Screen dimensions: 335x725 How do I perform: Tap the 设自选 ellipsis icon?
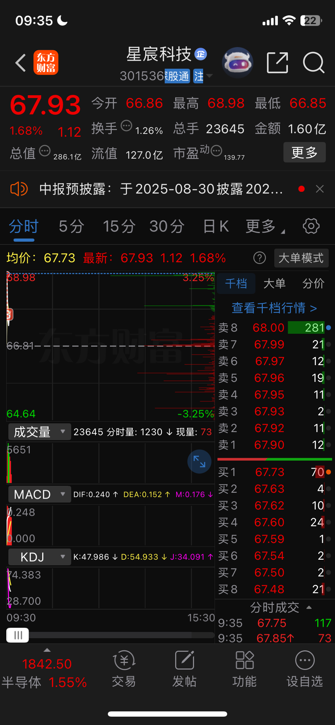click(305, 660)
